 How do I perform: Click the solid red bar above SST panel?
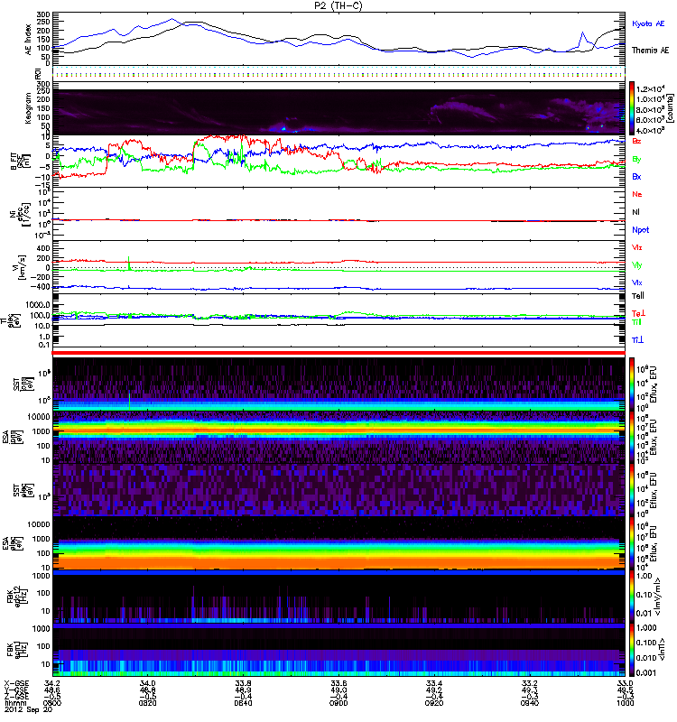click(x=338, y=352)
